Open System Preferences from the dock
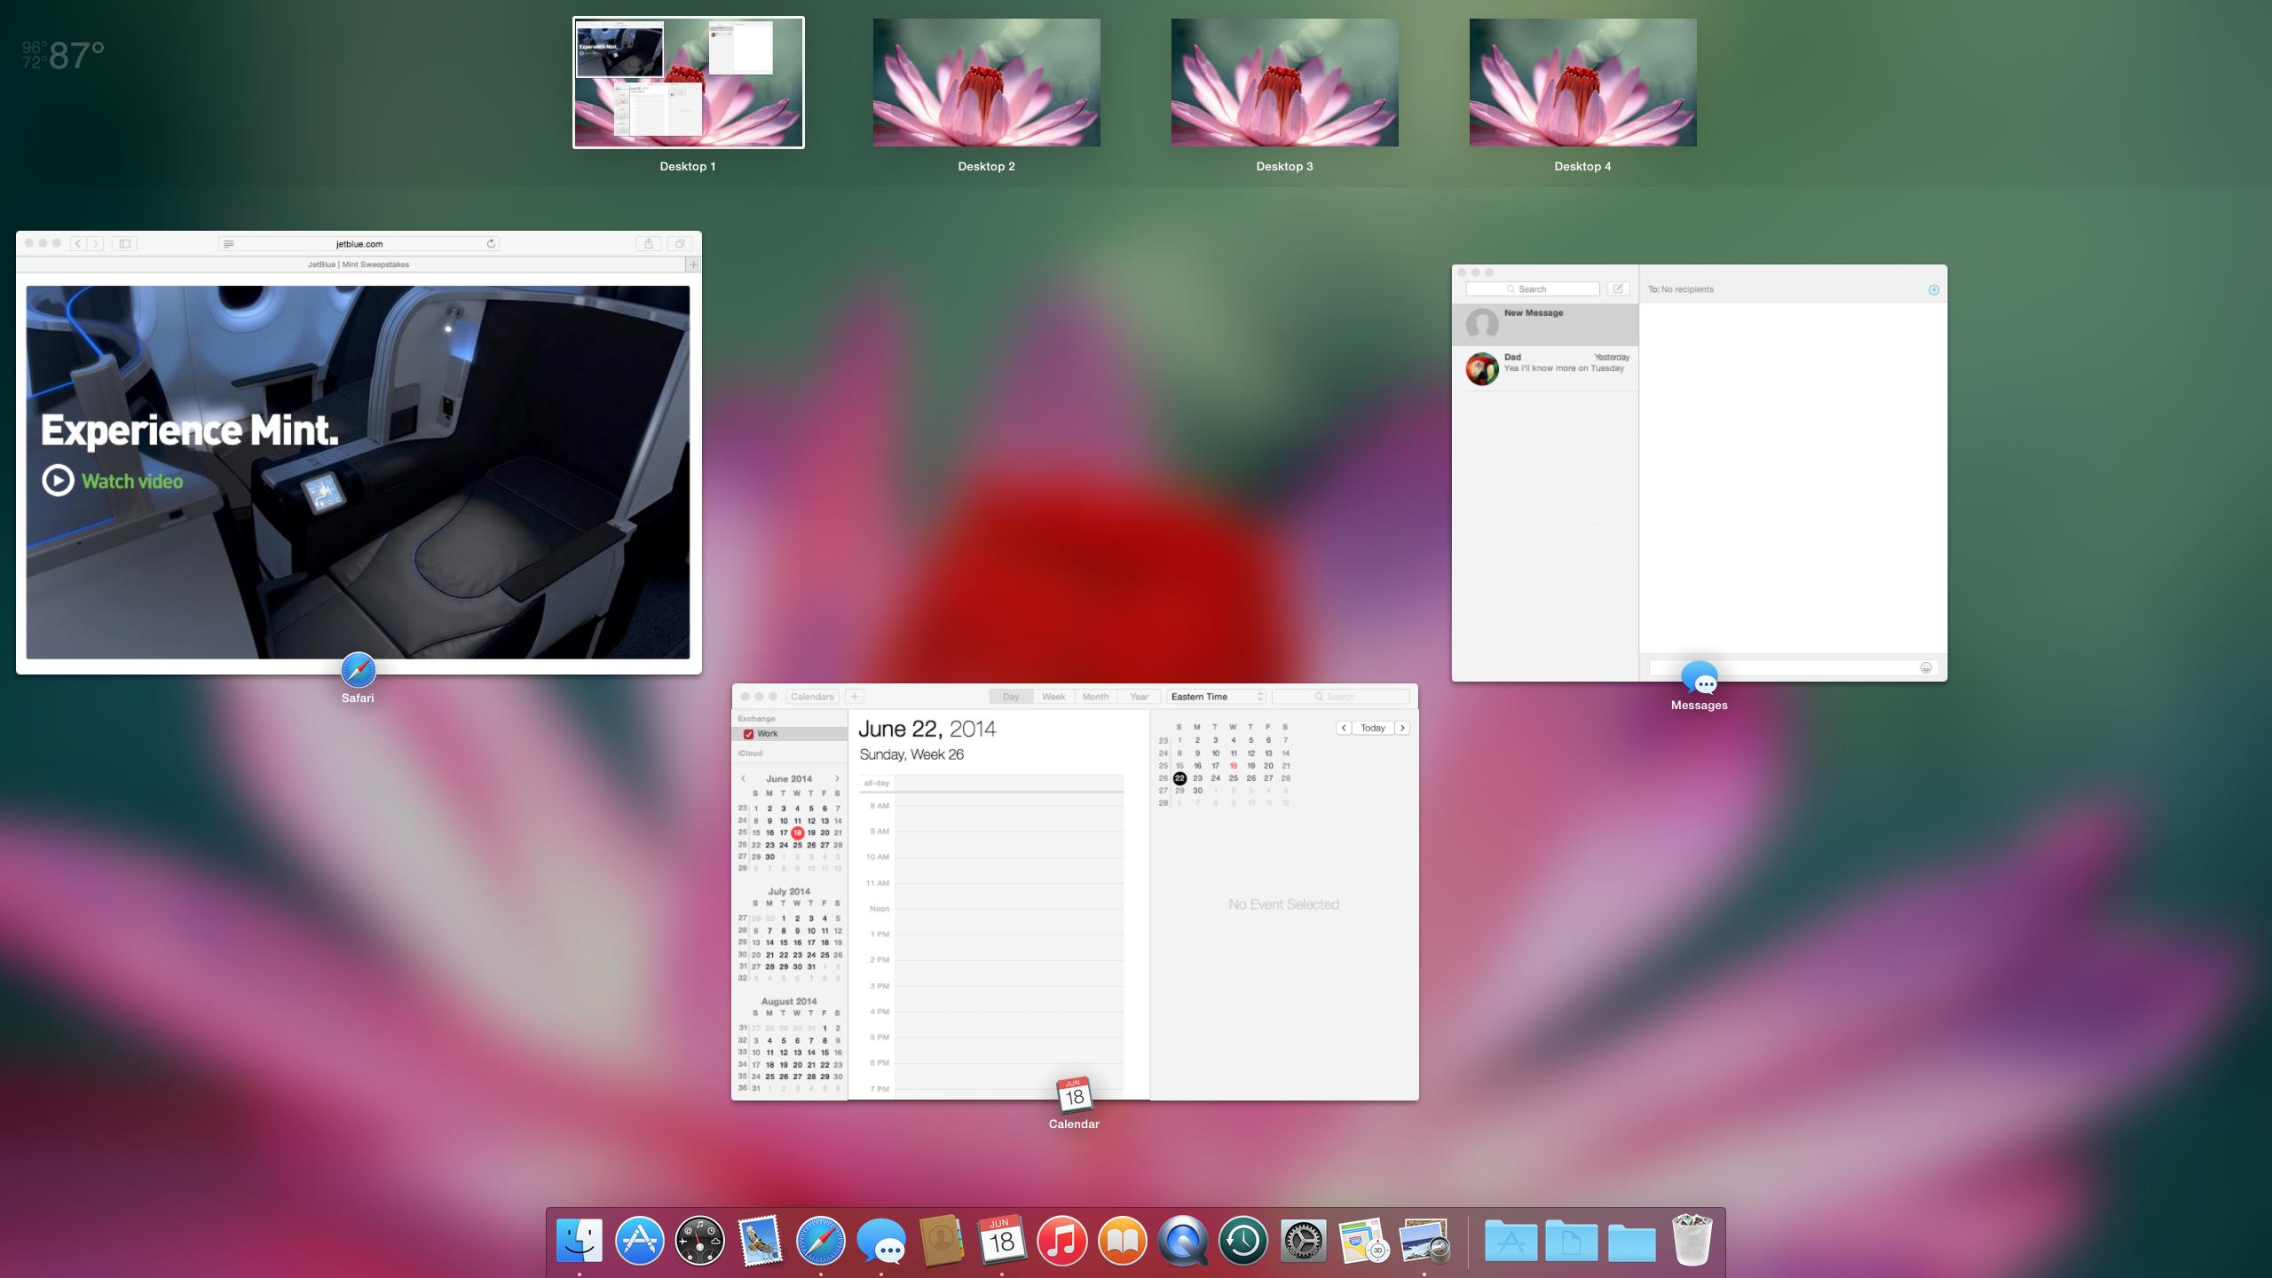Screen dimensions: 2272x1278 (x=1303, y=1240)
